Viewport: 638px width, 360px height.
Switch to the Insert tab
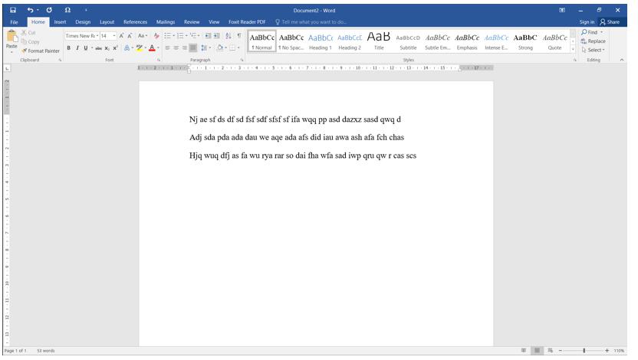tap(60, 22)
